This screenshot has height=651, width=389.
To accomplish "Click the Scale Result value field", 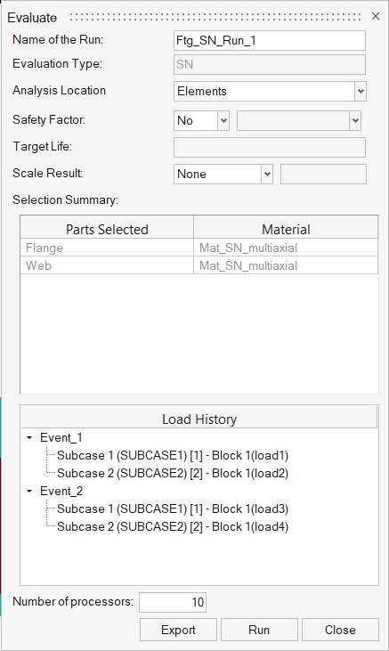I will point(323,174).
